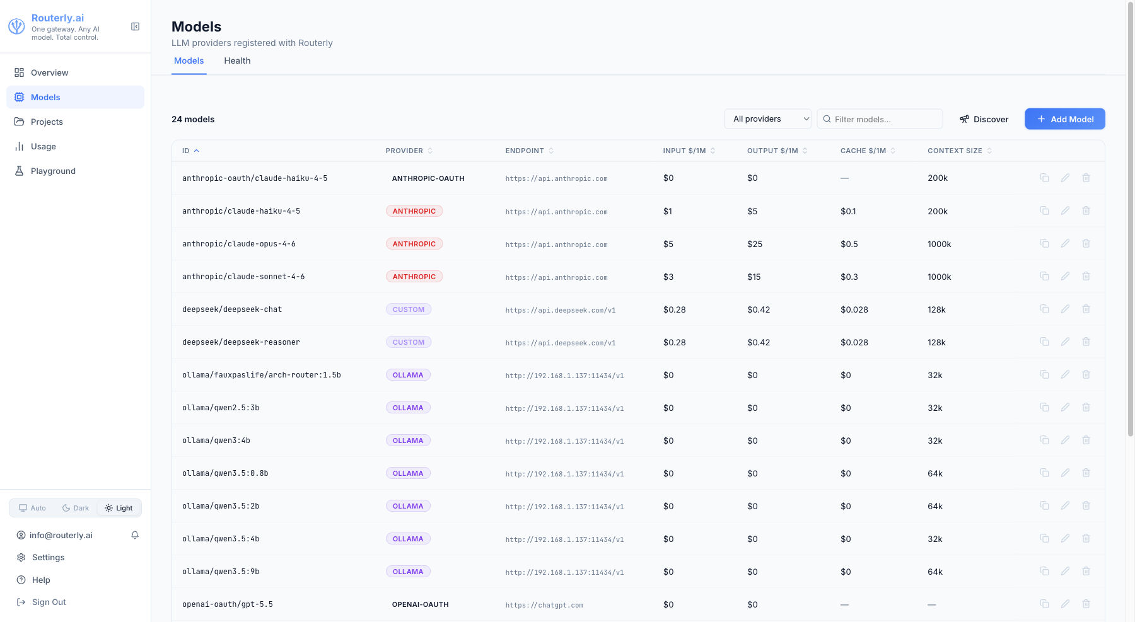Click the page vertical scrollbar

coord(1131,218)
